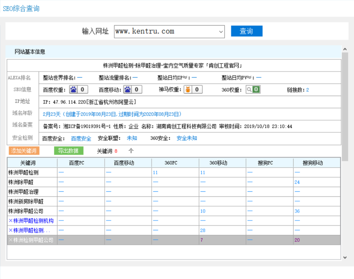
Task: Click the scroll up arrow
Action: pyautogui.click(x=345, y=49)
